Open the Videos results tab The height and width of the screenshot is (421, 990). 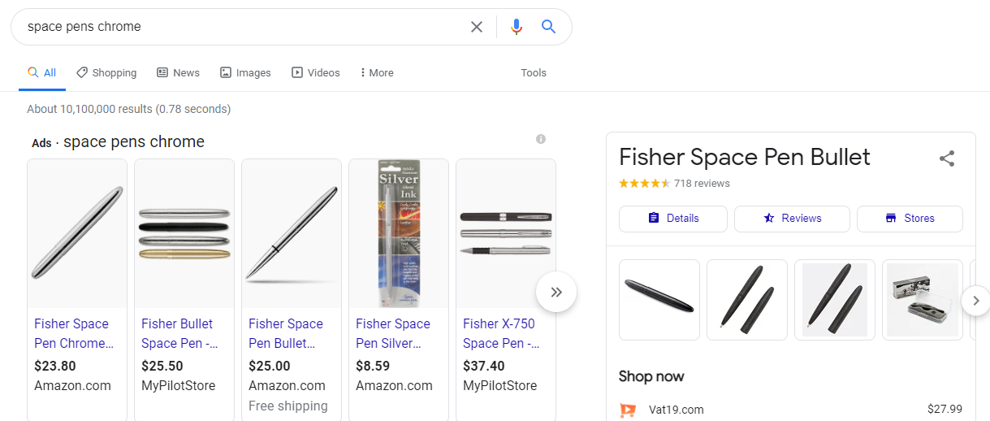tap(316, 72)
